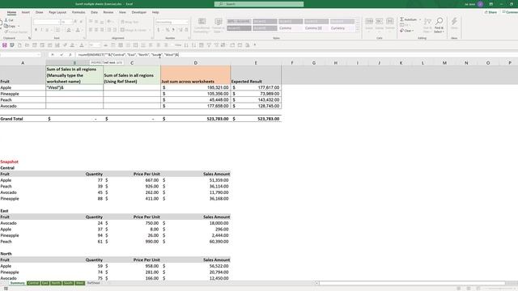Apply the Comma cell style
This screenshot has height=291, width=518.
[291, 28]
